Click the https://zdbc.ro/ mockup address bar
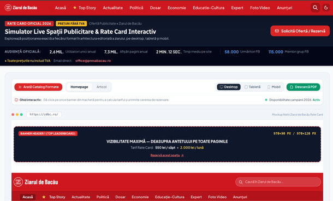This screenshot has height=201, width=333. 44,115
